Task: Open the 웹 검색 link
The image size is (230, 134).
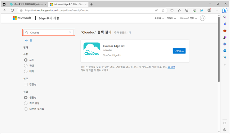Action: click(x=171, y=67)
